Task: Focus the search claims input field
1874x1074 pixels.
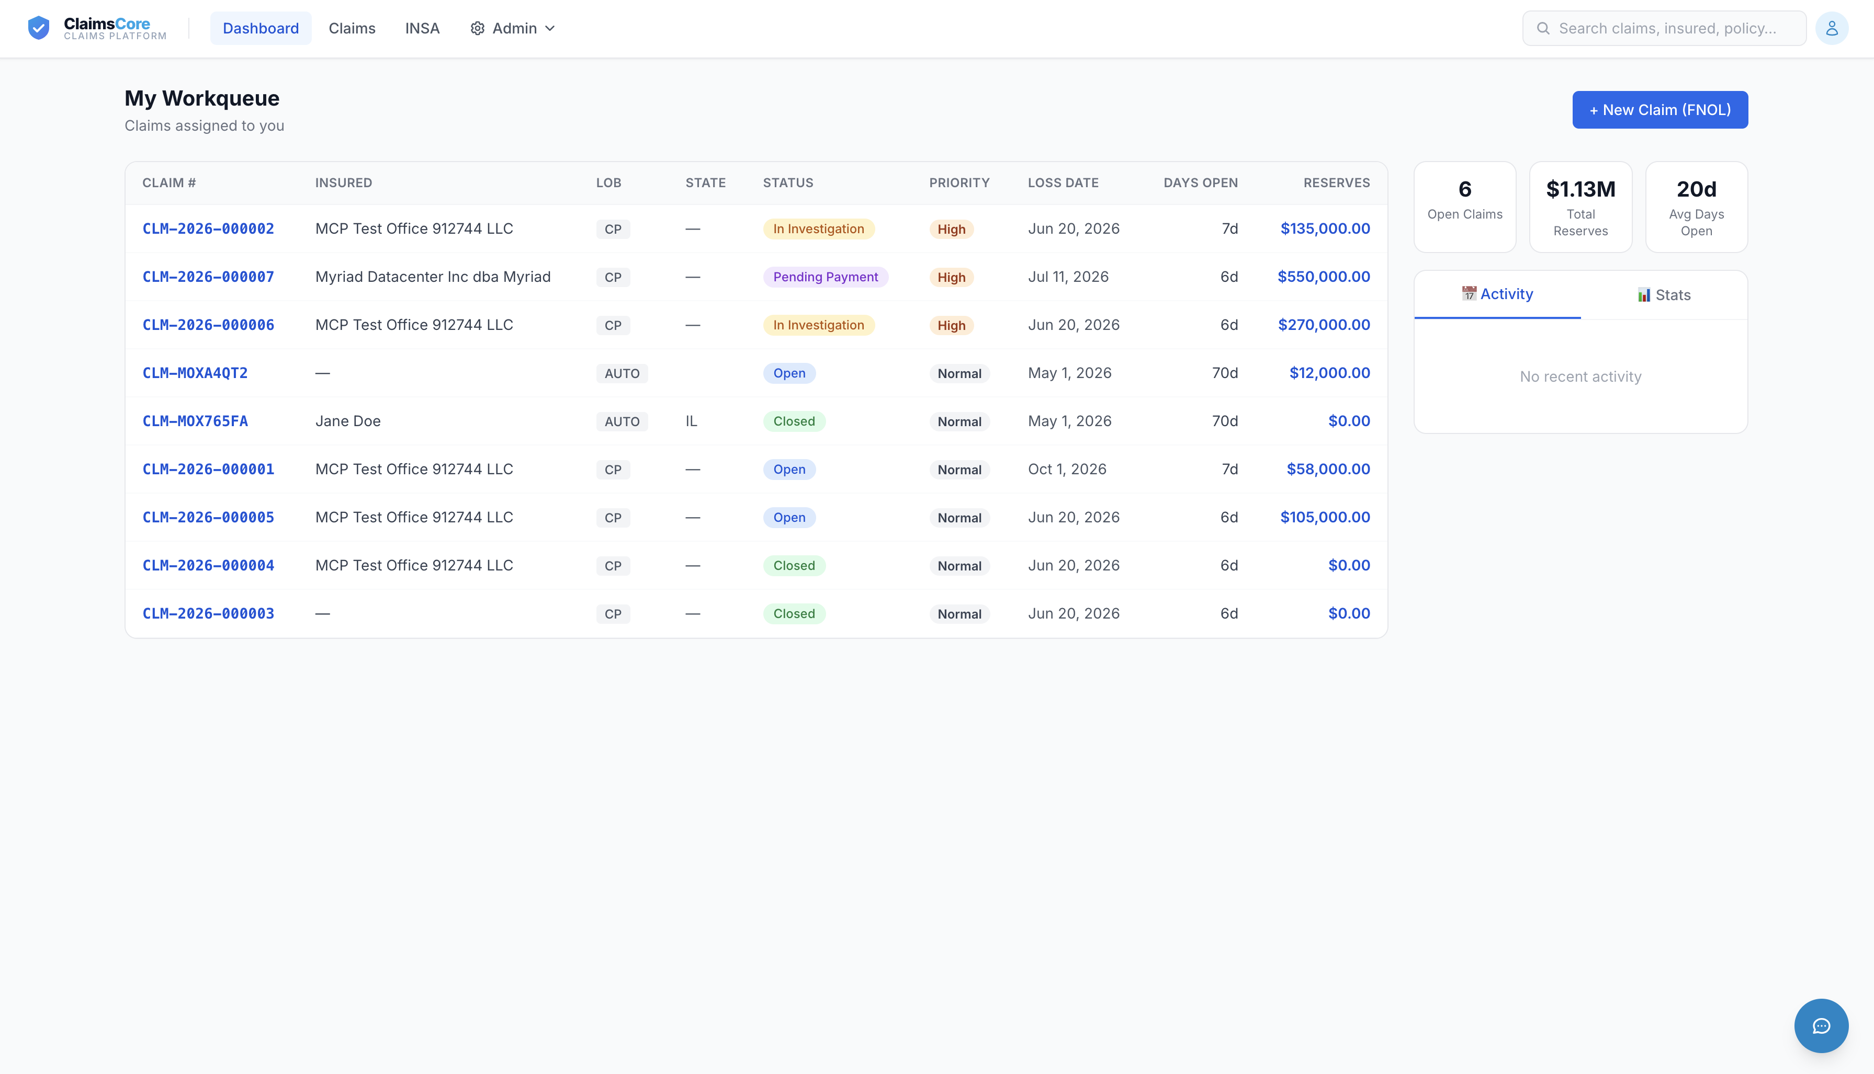Action: coord(1664,28)
